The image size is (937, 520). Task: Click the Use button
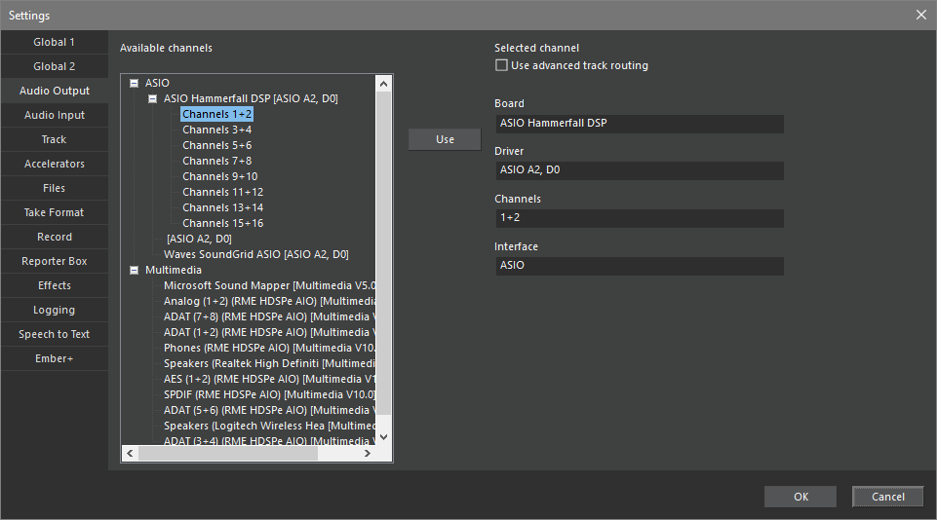click(445, 139)
